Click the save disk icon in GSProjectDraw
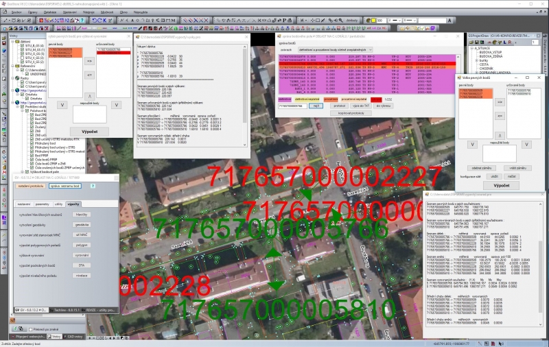Viewport: 549px width, 347px height. point(477,42)
